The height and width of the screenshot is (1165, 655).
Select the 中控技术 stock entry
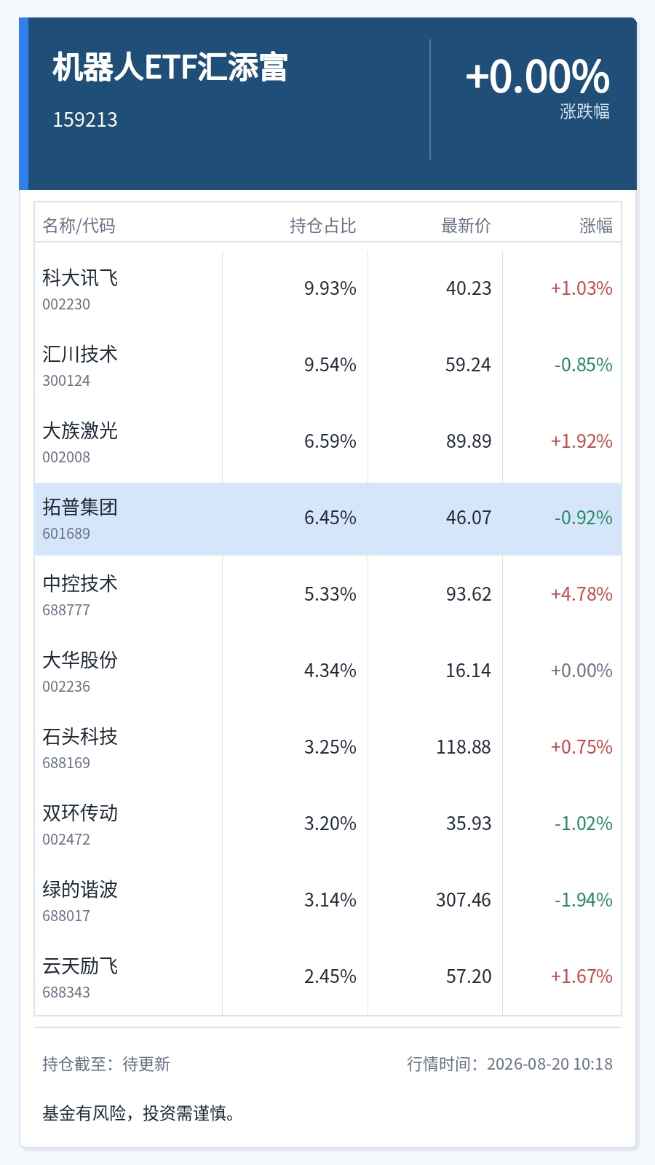327,595
